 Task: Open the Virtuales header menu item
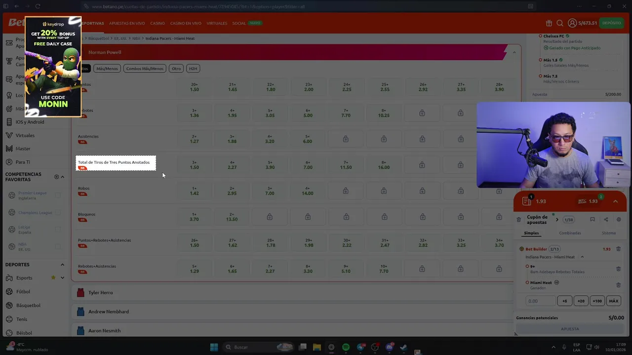pos(217,23)
